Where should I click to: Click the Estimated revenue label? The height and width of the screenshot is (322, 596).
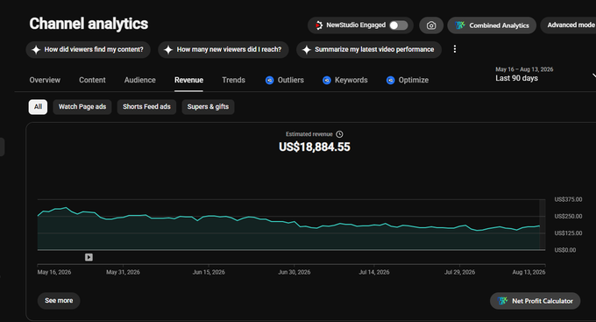click(x=309, y=134)
